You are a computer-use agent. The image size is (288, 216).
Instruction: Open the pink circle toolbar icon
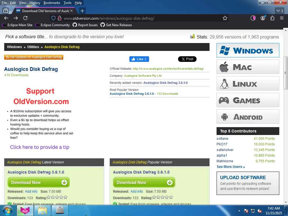(x=253, y=18)
